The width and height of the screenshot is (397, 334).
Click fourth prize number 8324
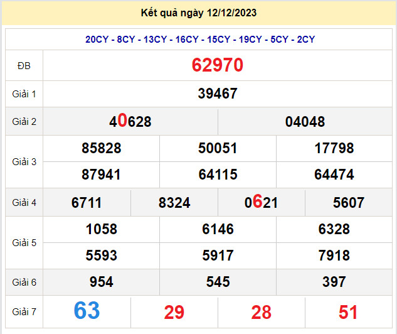[174, 203]
